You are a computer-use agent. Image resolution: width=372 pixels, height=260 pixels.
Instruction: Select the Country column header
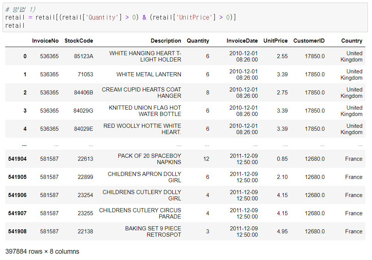pos(352,41)
